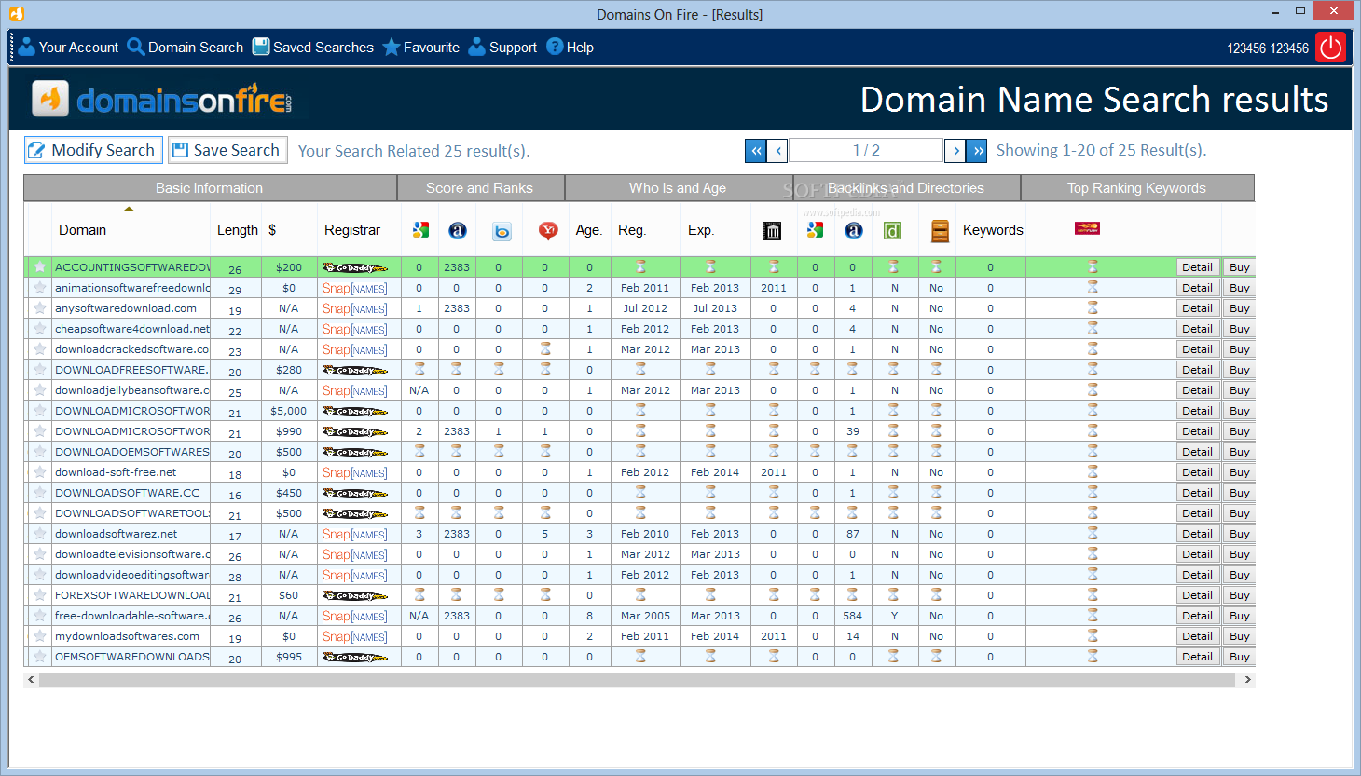Favourite star for ACCOUNTINGSOFTWAREDOW row

point(40,267)
